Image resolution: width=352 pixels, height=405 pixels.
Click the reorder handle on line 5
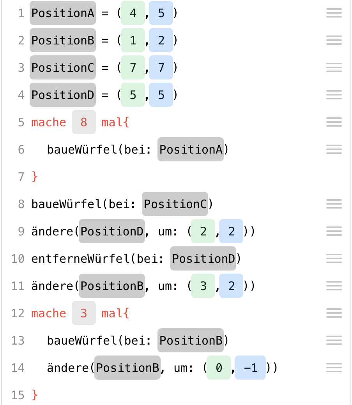[x=334, y=122]
